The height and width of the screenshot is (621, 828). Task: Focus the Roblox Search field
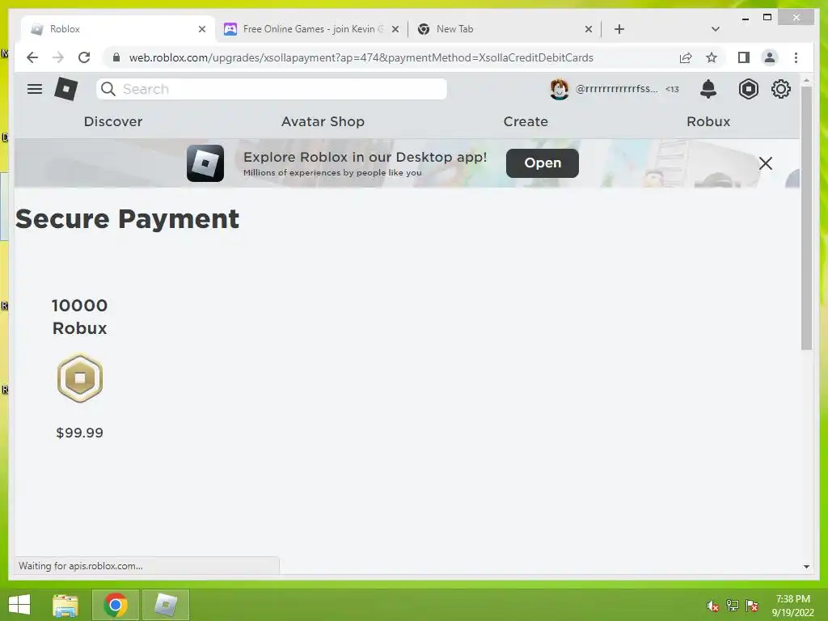[x=272, y=89]
